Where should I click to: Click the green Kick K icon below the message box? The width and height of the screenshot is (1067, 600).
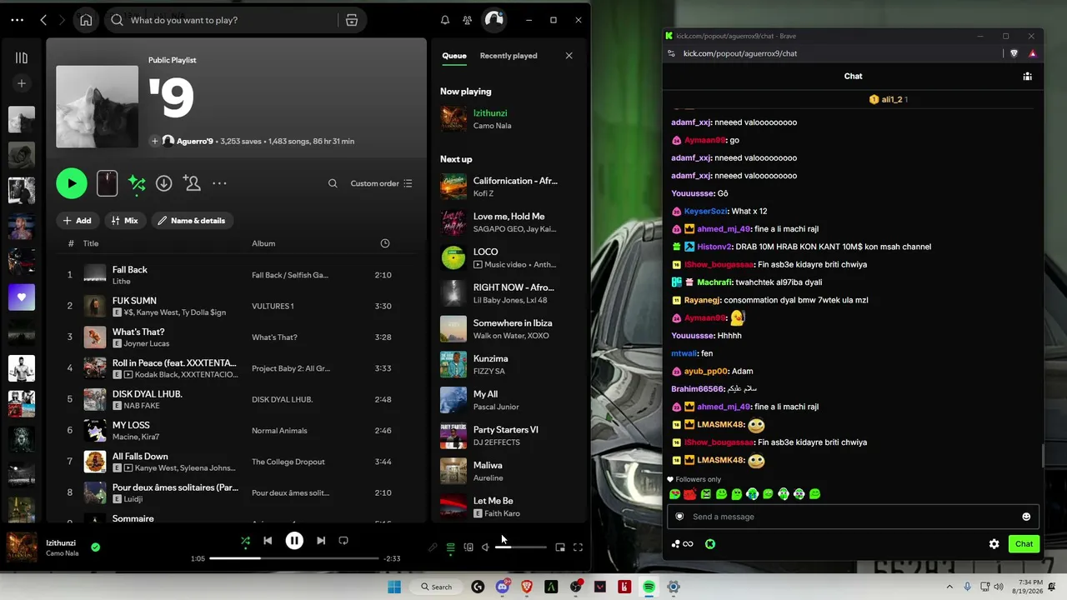[x=710, y=544]
